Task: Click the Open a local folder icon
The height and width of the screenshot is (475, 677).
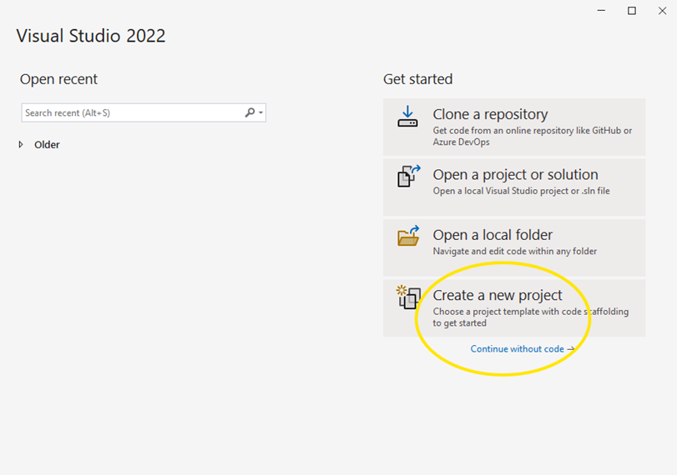Action: pos(408,236)
